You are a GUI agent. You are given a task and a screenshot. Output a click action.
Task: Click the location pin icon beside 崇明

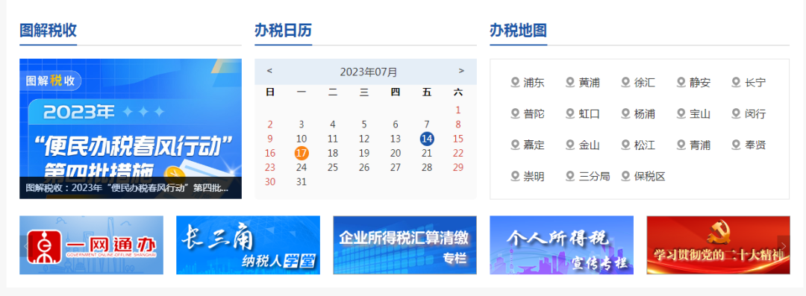point(515,176)
